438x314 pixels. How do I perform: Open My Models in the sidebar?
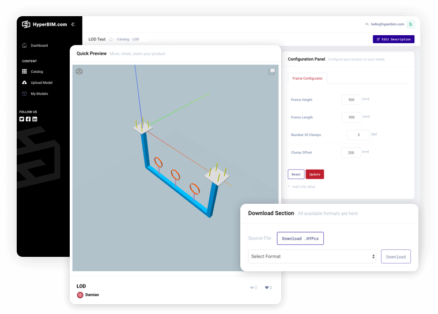coord(39,94)
